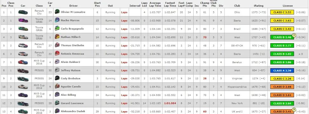Click iRating value 1375 (+73)

(x=258, y=12)
